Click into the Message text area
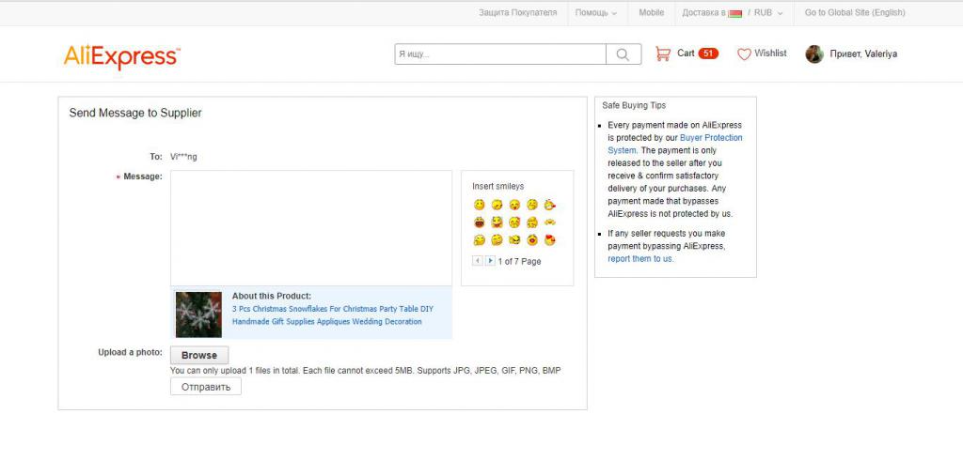This screenshot has height=460, width=963. point(310,228)
